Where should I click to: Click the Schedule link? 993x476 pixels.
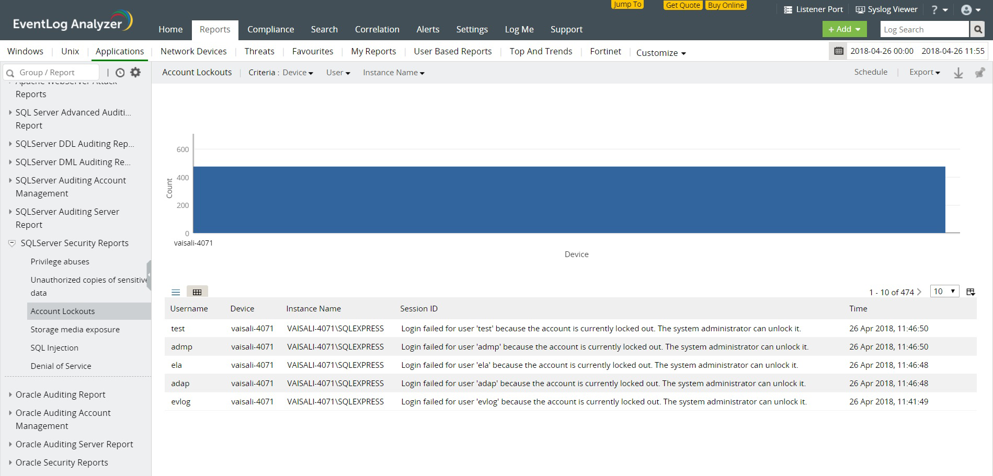click(x=871, y=72)
